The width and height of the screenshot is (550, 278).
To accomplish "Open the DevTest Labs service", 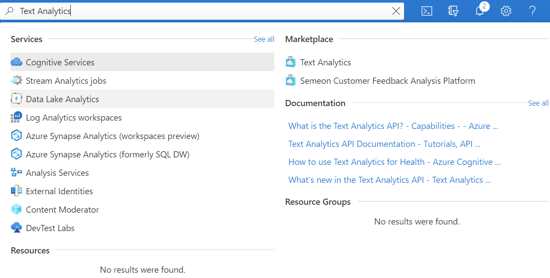I will pyautogui.click(x=50, y=228).
